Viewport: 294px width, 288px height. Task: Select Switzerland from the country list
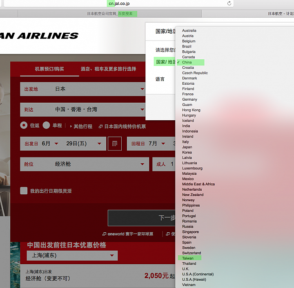(x=192, y=253)
